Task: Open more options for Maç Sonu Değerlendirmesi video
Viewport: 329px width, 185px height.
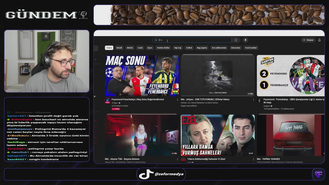Action: (177, 100)
